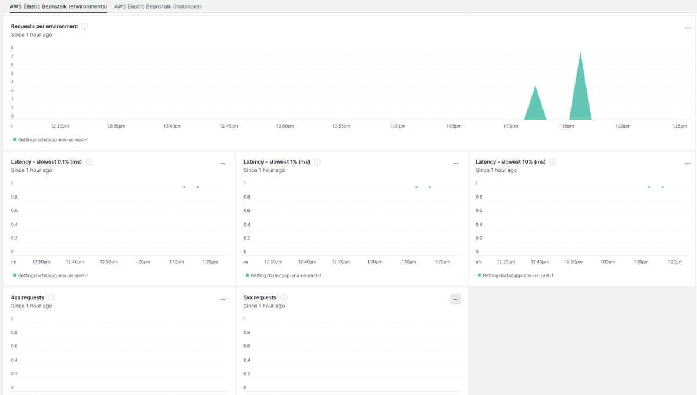
Task: Click 1:25pm label on Requests per environment axis
Action: click(679, 126)
